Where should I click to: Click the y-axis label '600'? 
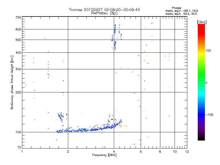coord(18,29)
